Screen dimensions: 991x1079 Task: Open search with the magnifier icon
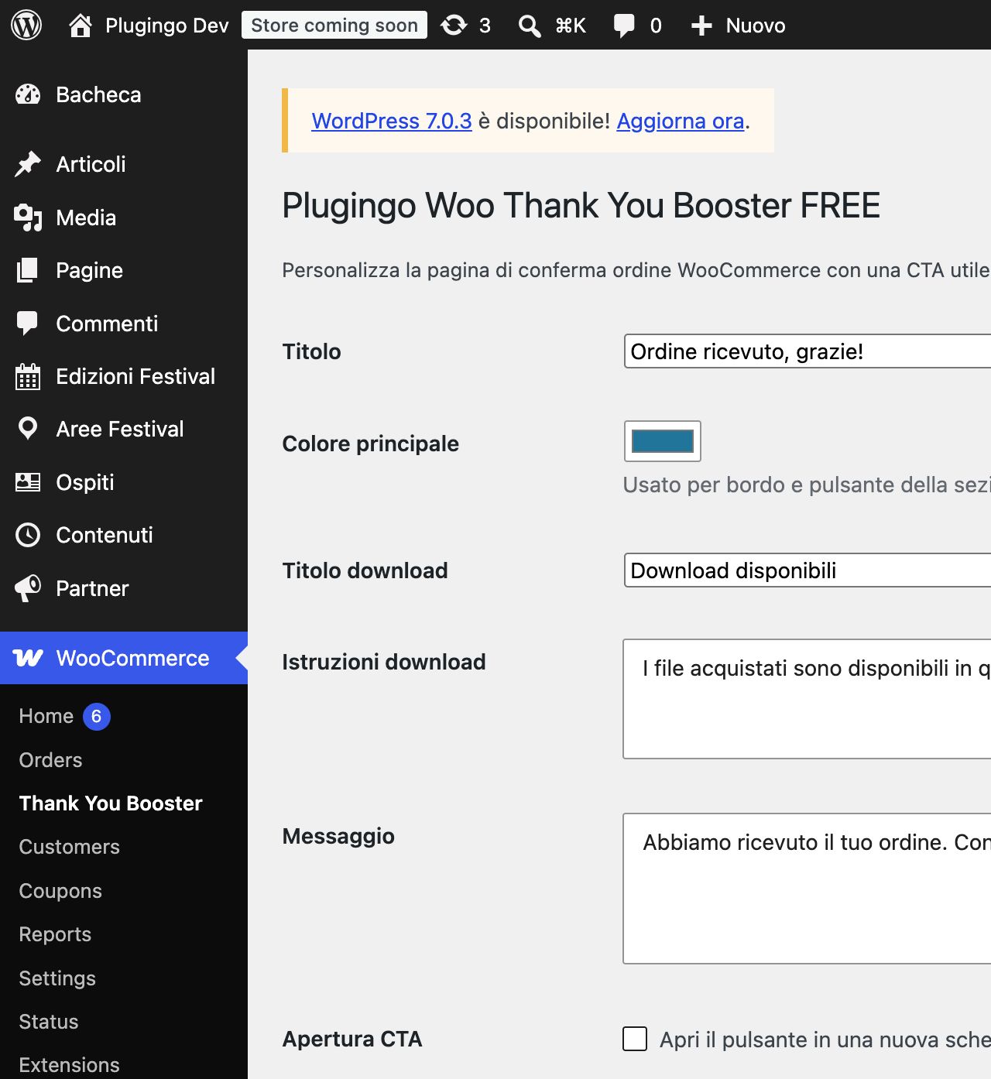click(x=530, y=26)
